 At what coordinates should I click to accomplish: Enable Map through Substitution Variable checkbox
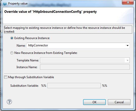tap(6, 77)
